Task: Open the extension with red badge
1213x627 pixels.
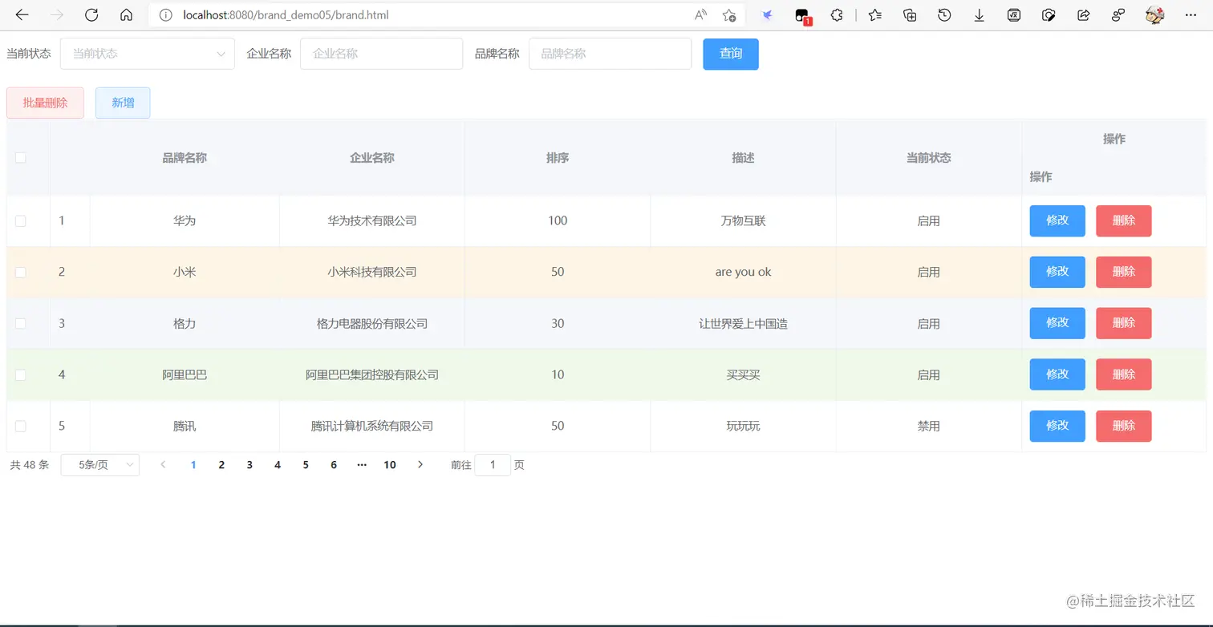Action: pos(802,16)
